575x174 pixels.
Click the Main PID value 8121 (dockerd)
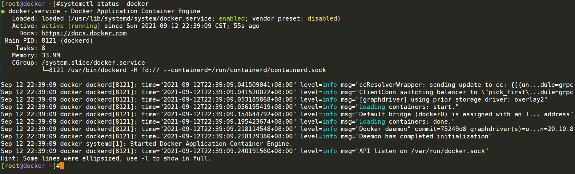(x=67, y=41)
